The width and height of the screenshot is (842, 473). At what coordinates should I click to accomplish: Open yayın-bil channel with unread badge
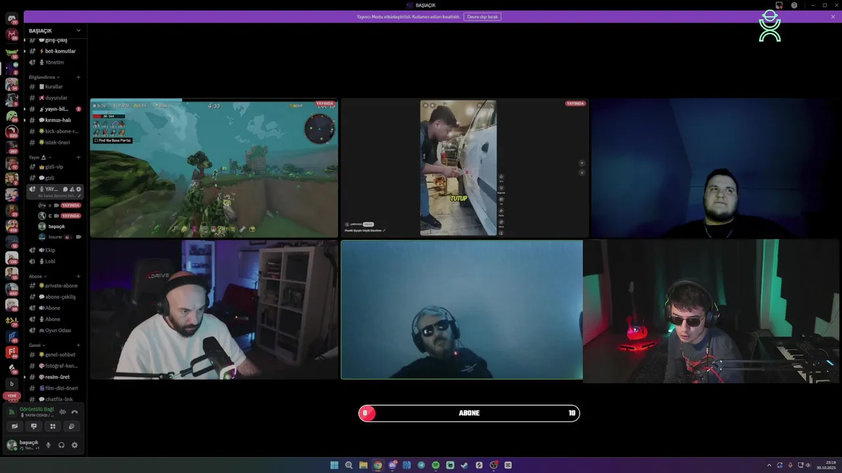tap(55, 109)
